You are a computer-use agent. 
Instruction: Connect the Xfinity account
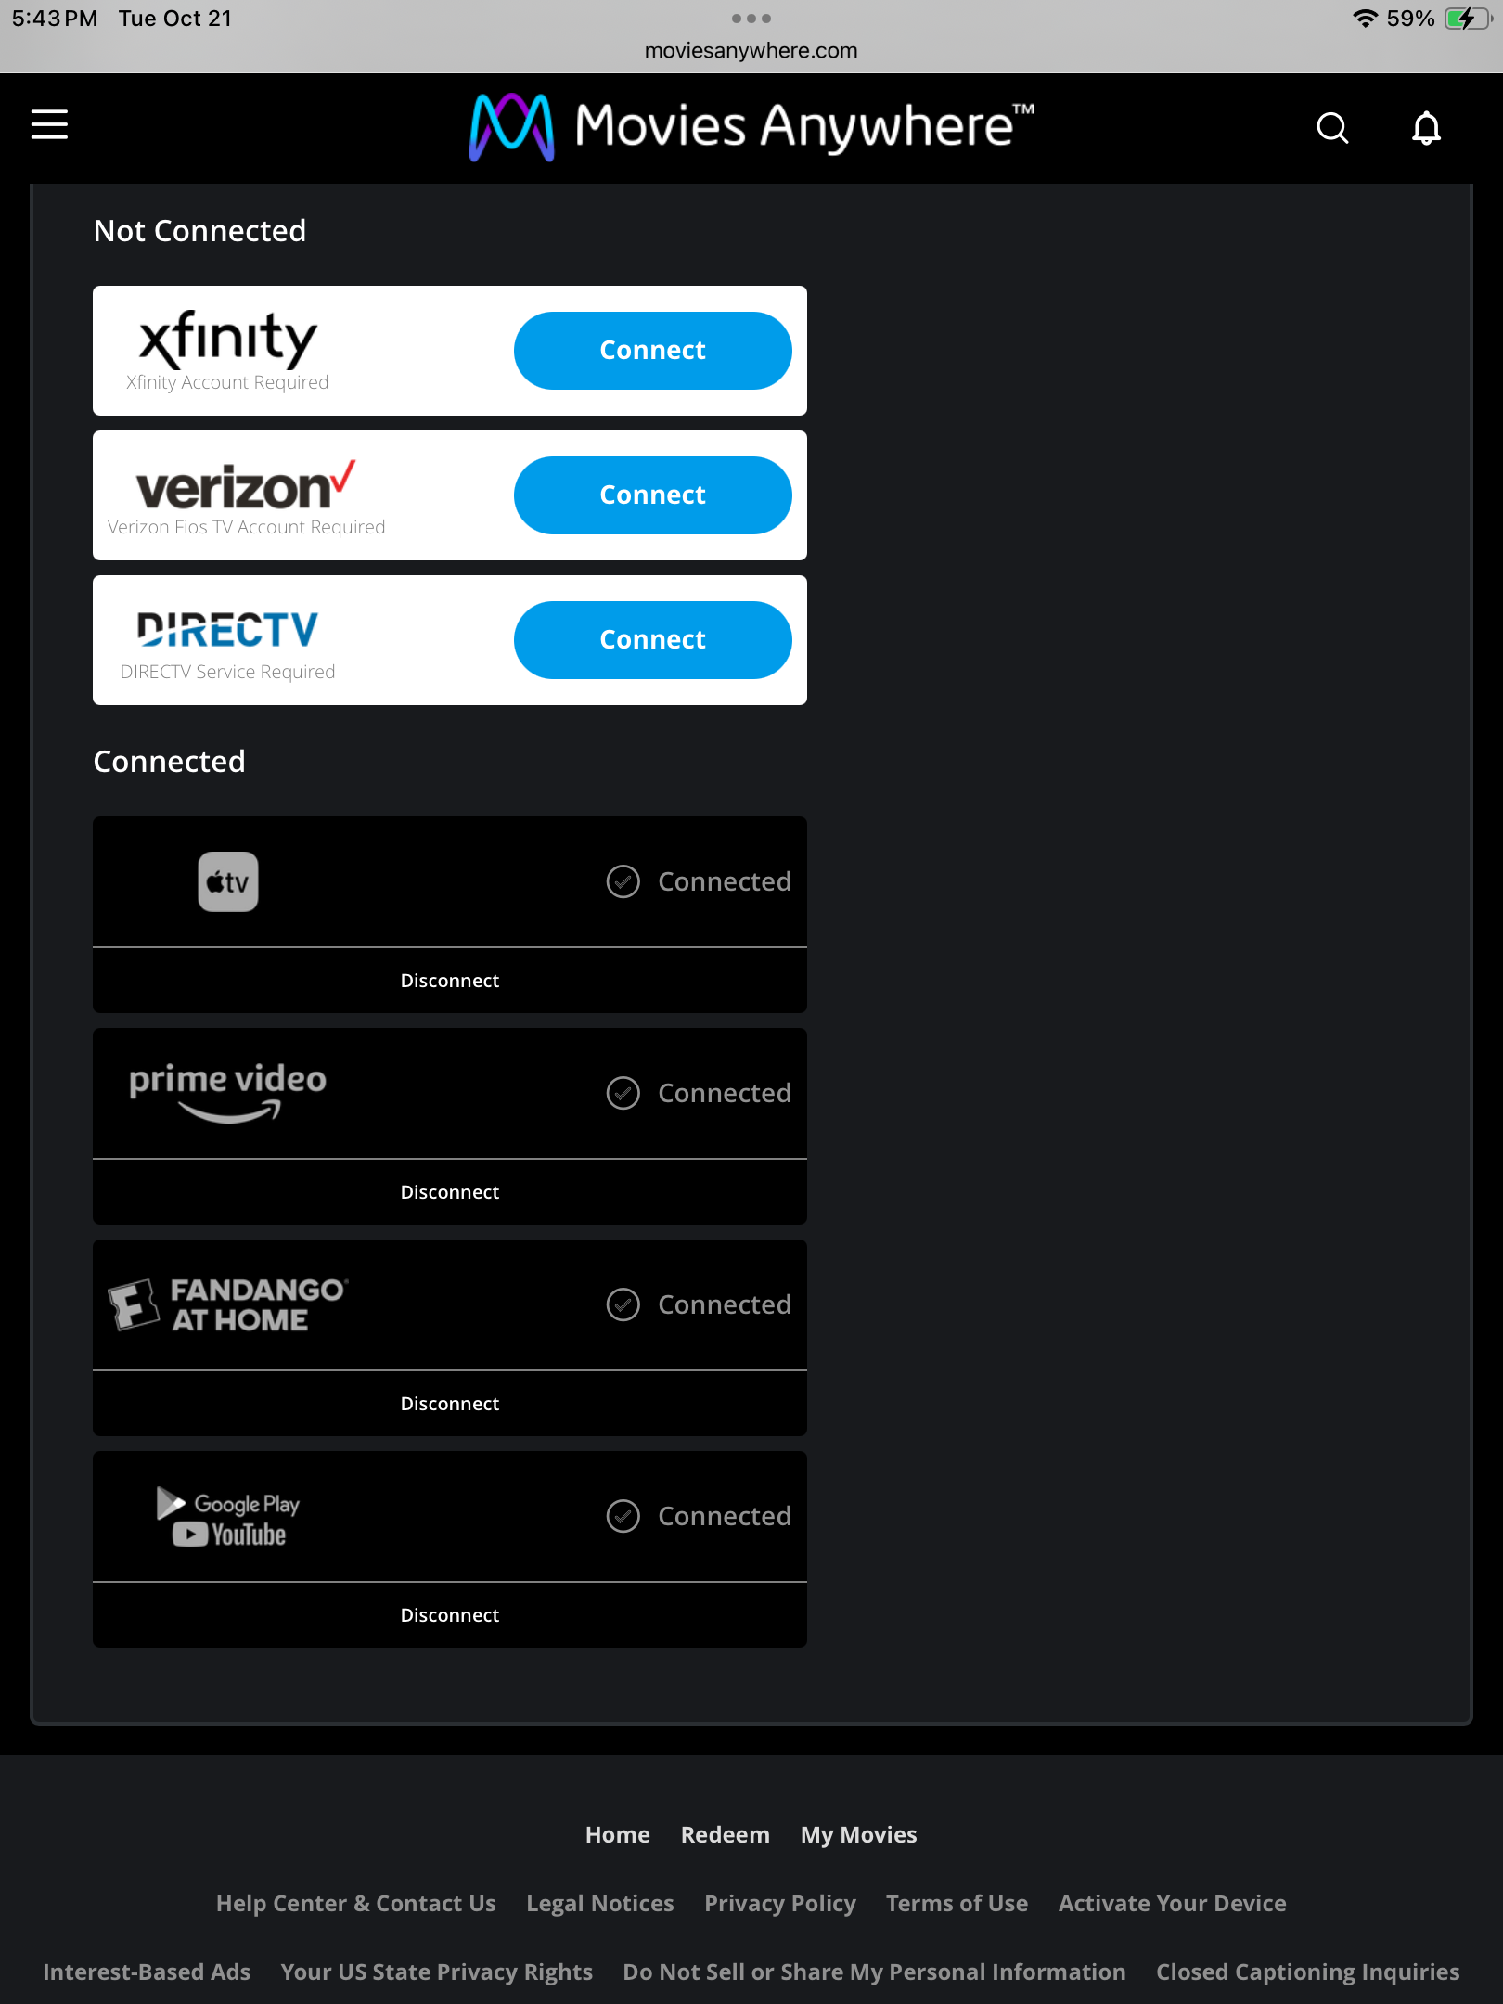click(652, 351)
